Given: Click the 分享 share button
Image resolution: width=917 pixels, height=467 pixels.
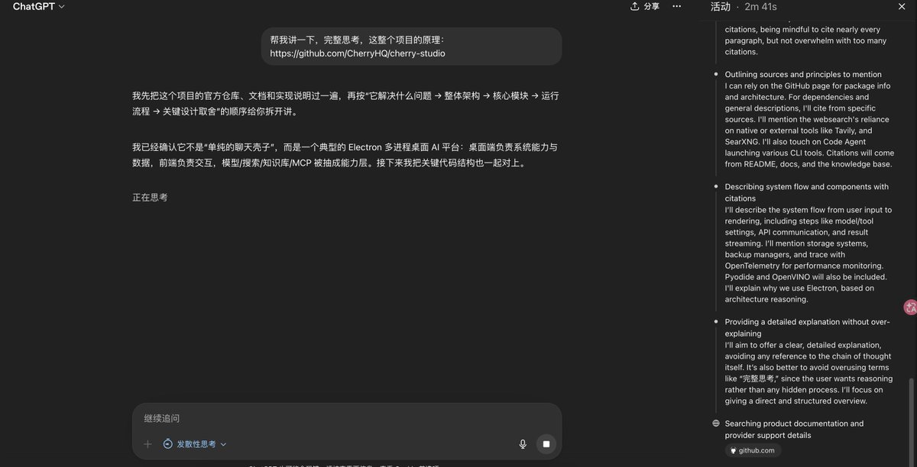Looking at the screenshot, I should tap(644, 6).
